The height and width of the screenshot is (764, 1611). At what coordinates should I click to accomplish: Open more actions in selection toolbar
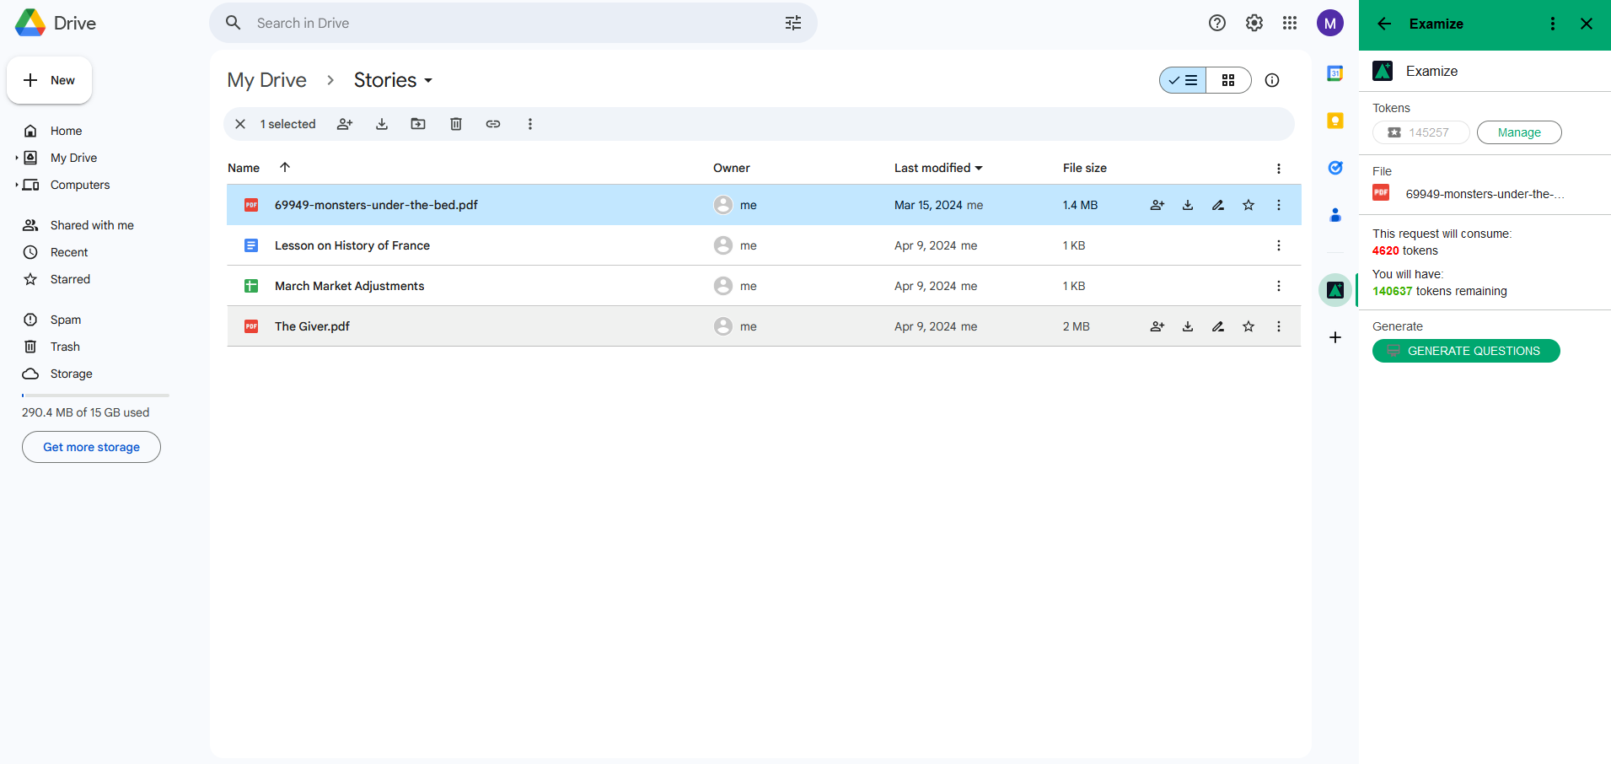530,124
